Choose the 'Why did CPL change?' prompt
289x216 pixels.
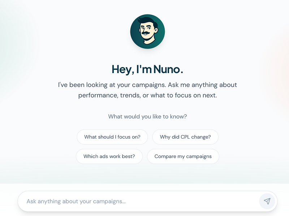pos(185,137)
